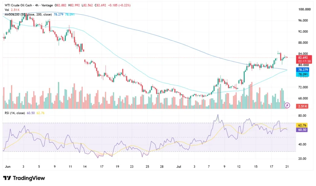Click the RSI legend value 62.76
This screenshot has width=316, height=186.
pyautogui.click(x=40, y=113)
